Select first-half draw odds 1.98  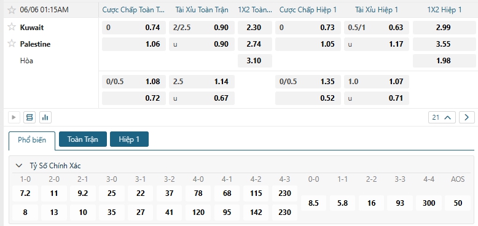coord(443,61)
